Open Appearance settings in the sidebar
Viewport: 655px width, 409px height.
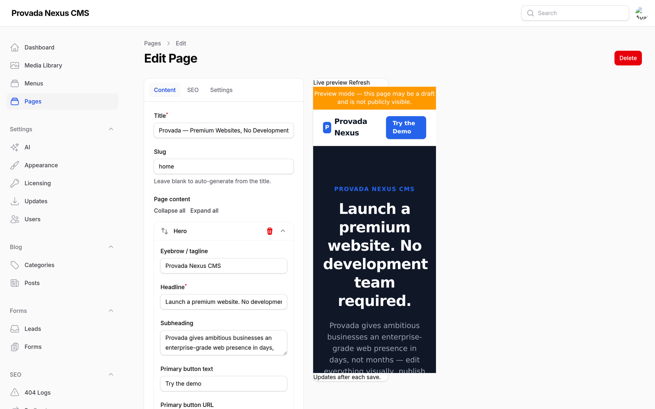(62, 165)
